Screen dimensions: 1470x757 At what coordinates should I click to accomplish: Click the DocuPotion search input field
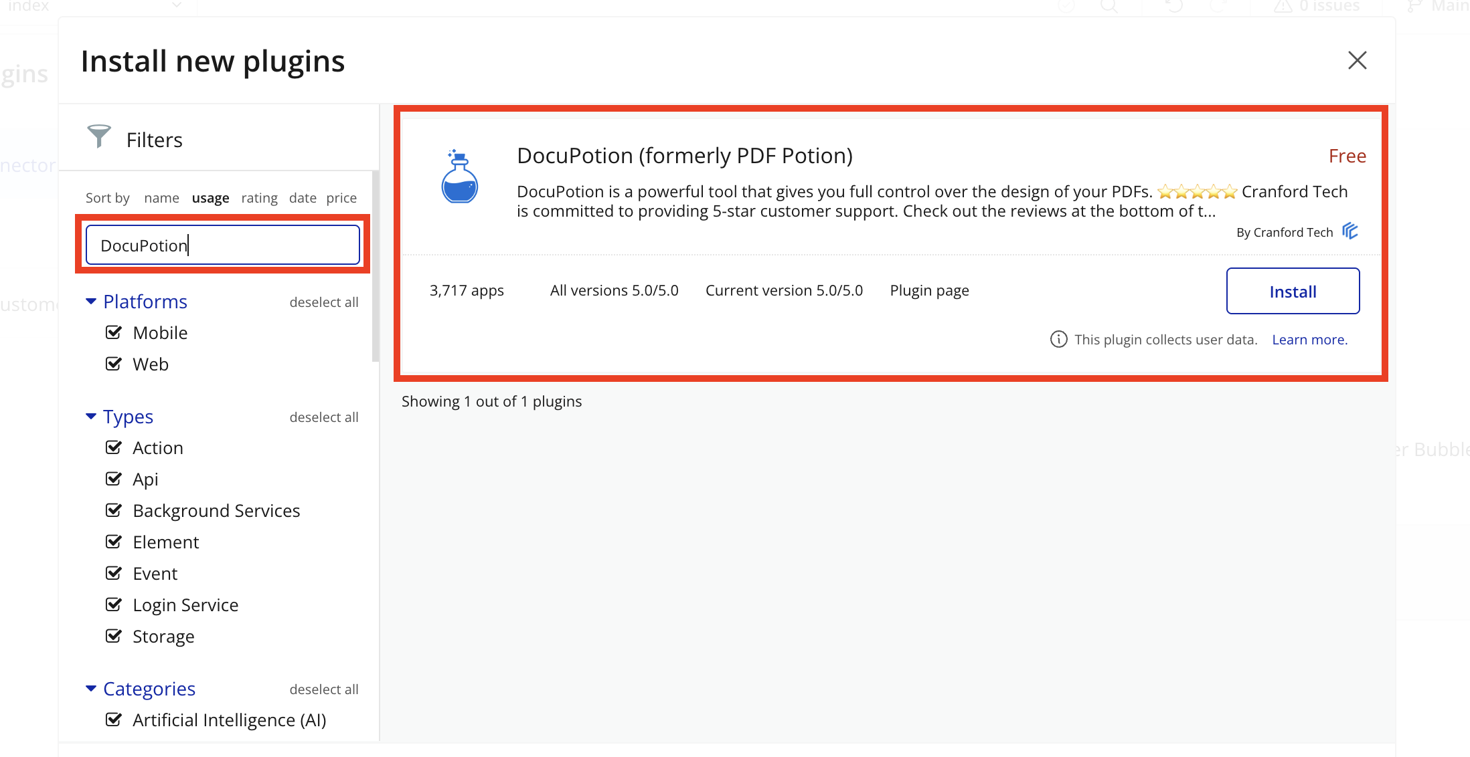coord(222,245)
